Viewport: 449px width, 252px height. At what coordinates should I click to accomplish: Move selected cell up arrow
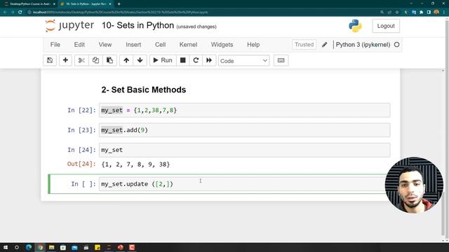pyautogui.click(x=126, y=60)
